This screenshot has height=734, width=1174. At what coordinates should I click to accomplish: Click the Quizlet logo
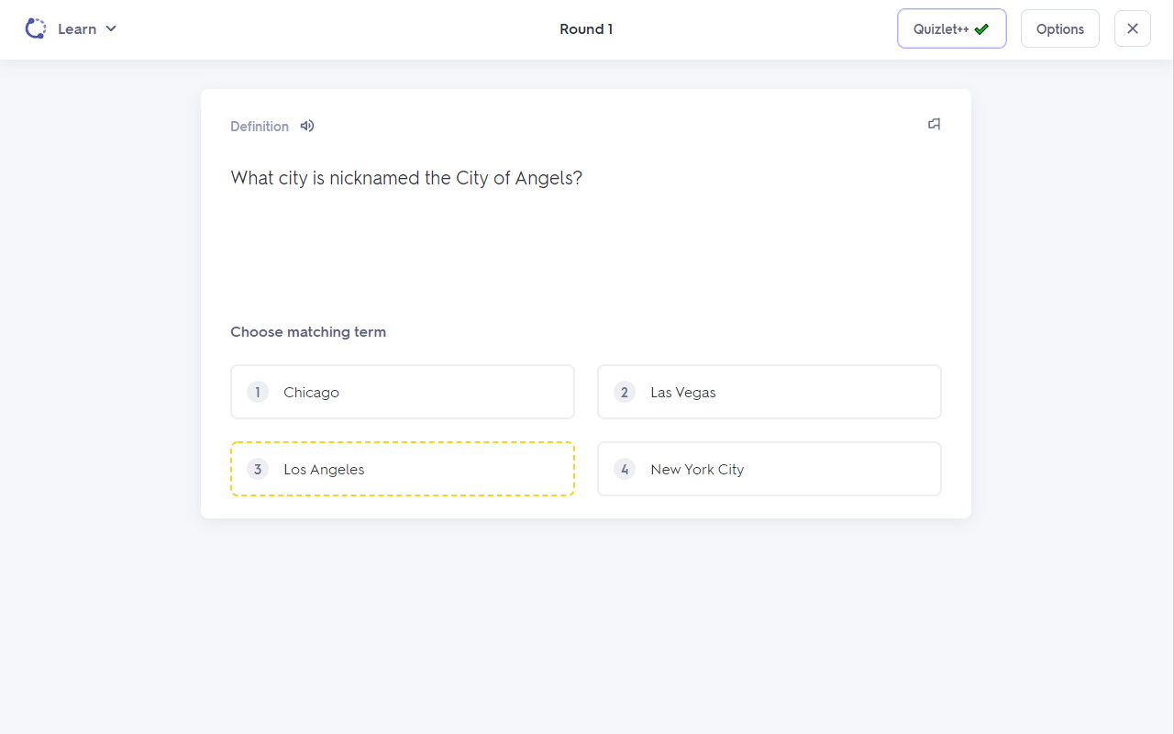35,28
